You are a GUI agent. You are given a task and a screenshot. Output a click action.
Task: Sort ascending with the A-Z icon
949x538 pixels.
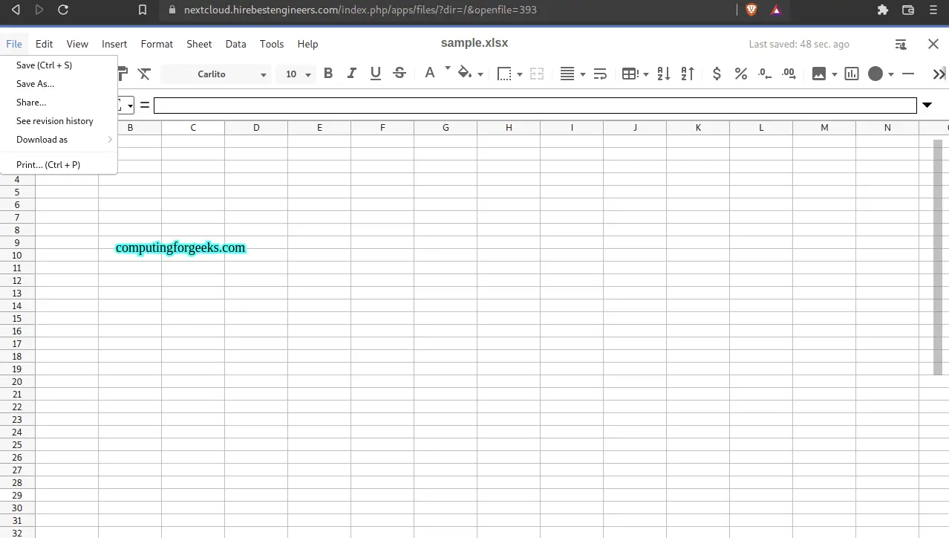point(664,74)
